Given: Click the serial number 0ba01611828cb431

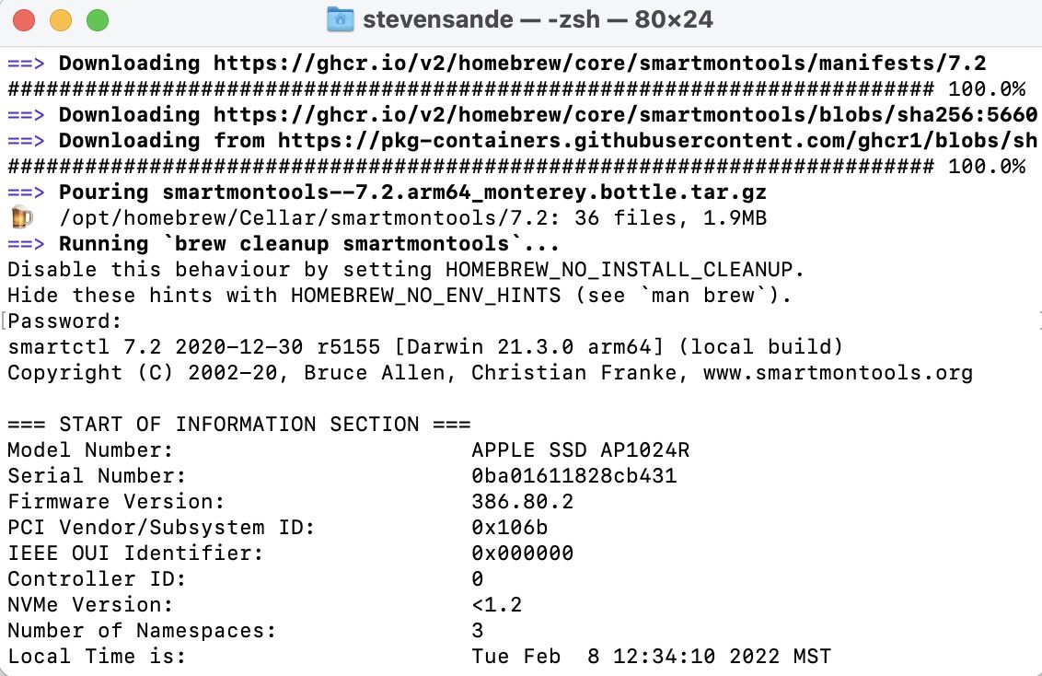Looking at the screenshot, I should click(573, 476).
